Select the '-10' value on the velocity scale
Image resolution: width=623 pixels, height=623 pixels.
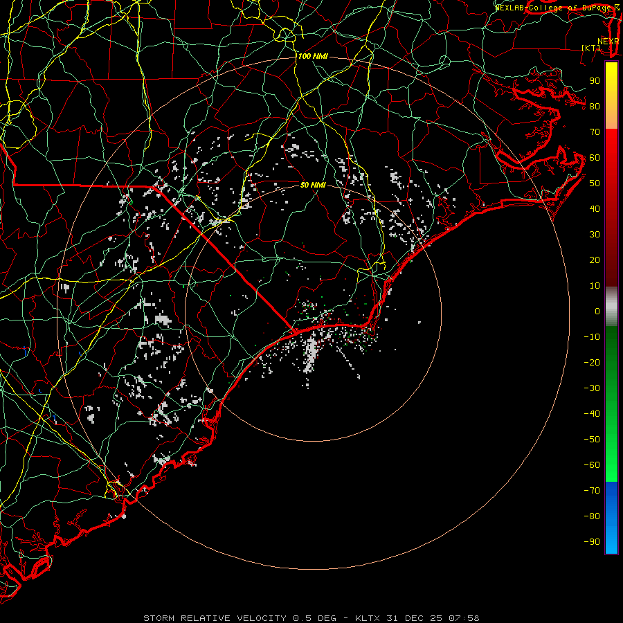[592, 337]
